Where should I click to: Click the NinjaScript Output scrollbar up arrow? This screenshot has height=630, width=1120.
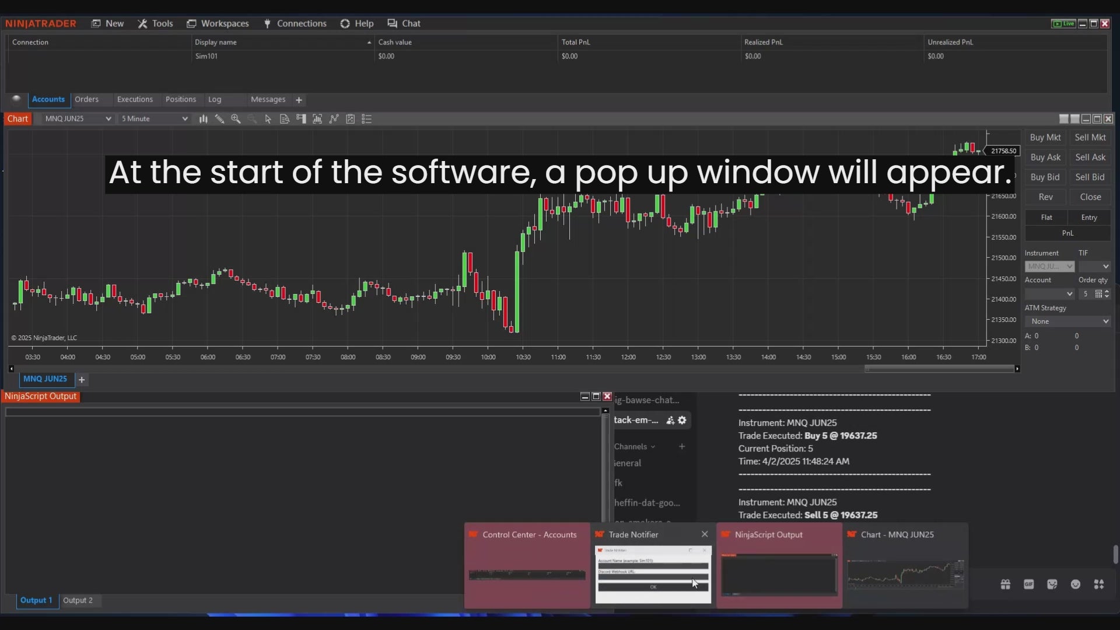click(605, 411)
